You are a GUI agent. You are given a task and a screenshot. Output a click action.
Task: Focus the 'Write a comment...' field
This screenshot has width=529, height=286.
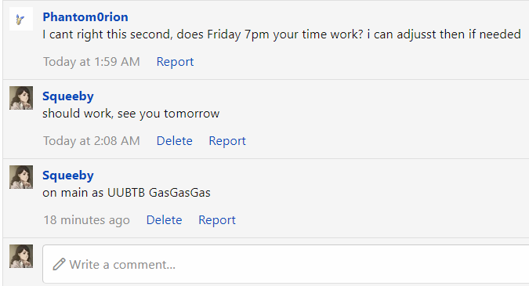(285, 264)
